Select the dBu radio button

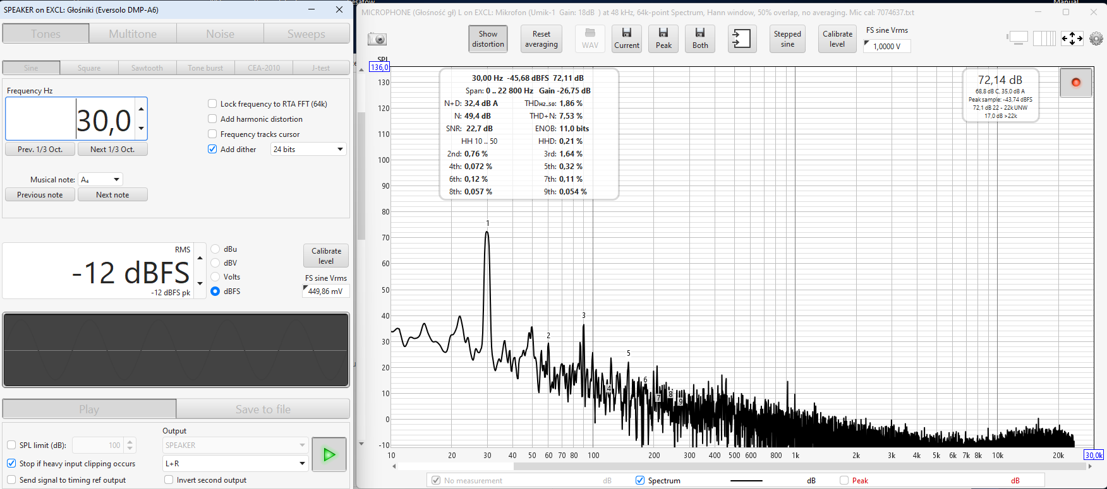point(215,249)
